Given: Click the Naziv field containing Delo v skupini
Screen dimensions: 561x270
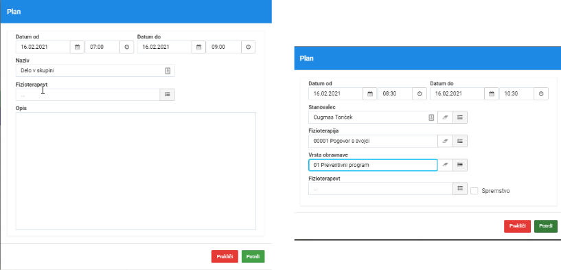Looking at the screenshot, I should pos(95,71).
